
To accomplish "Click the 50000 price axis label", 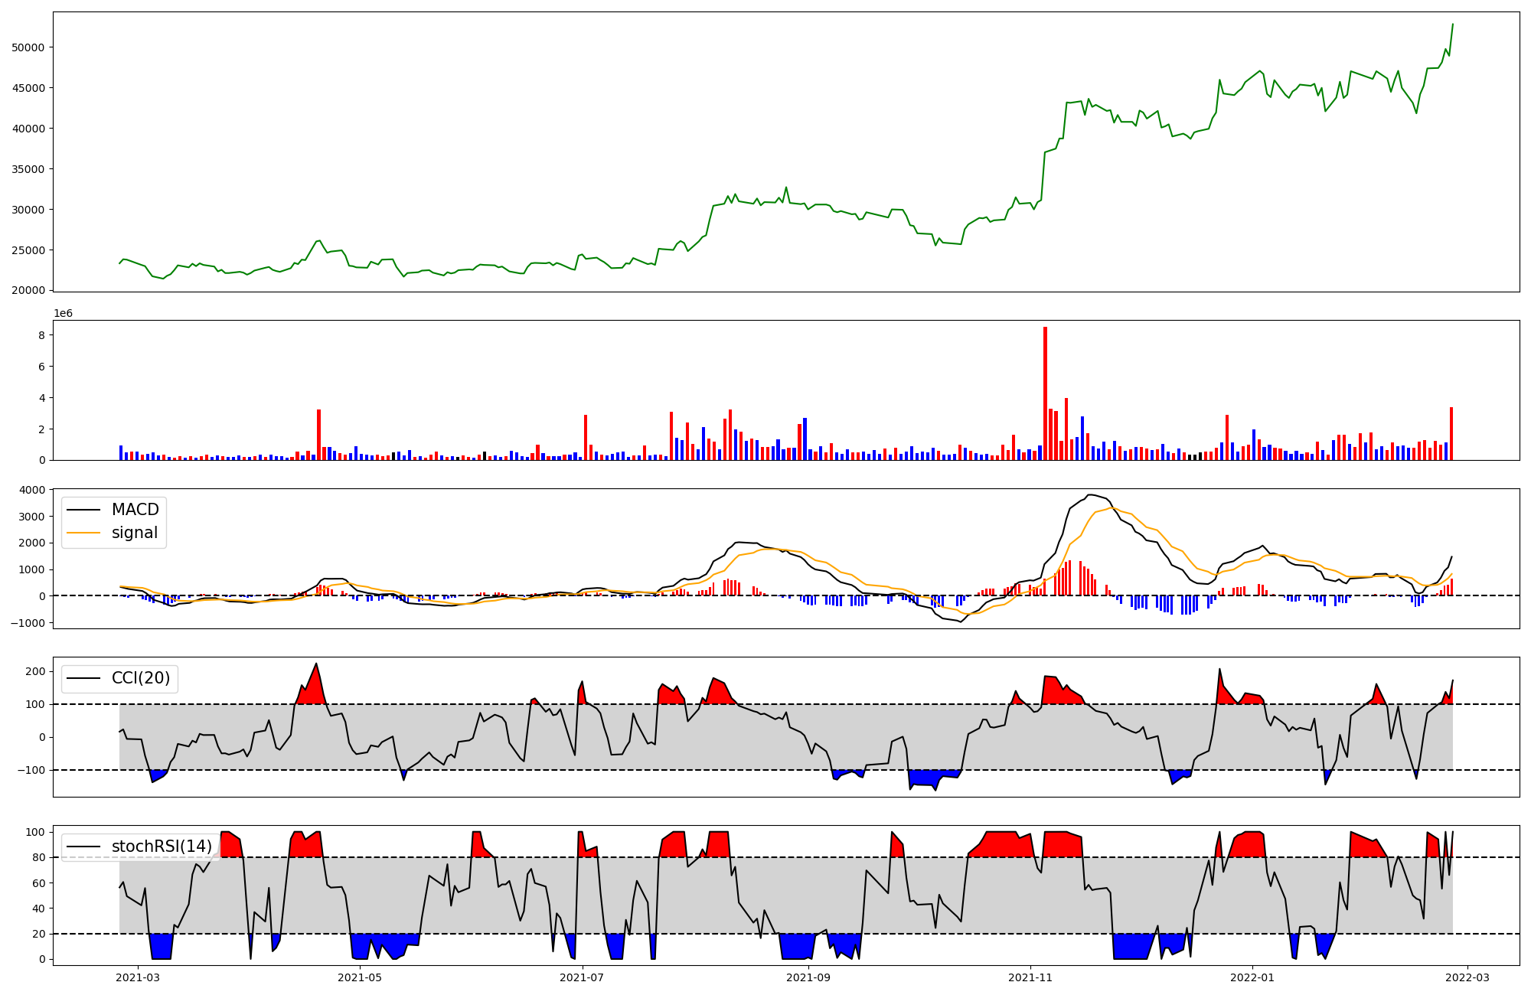I will (x=28, y=47).
